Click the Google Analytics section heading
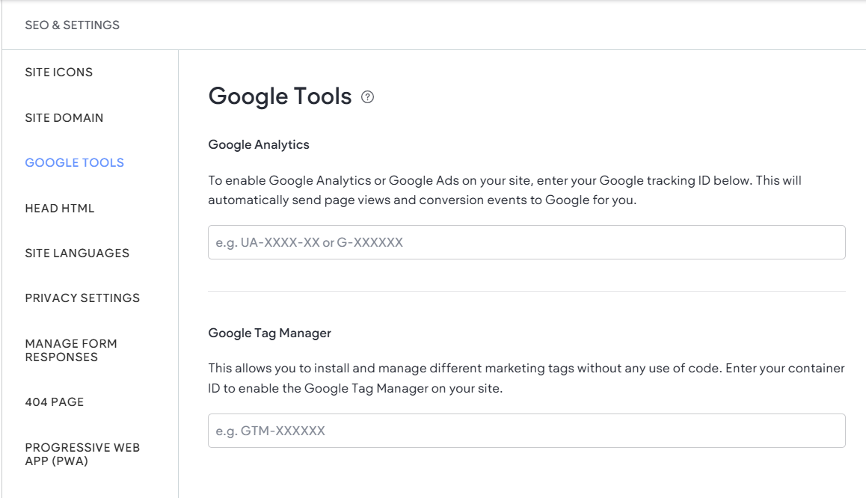 coord(259,144)
